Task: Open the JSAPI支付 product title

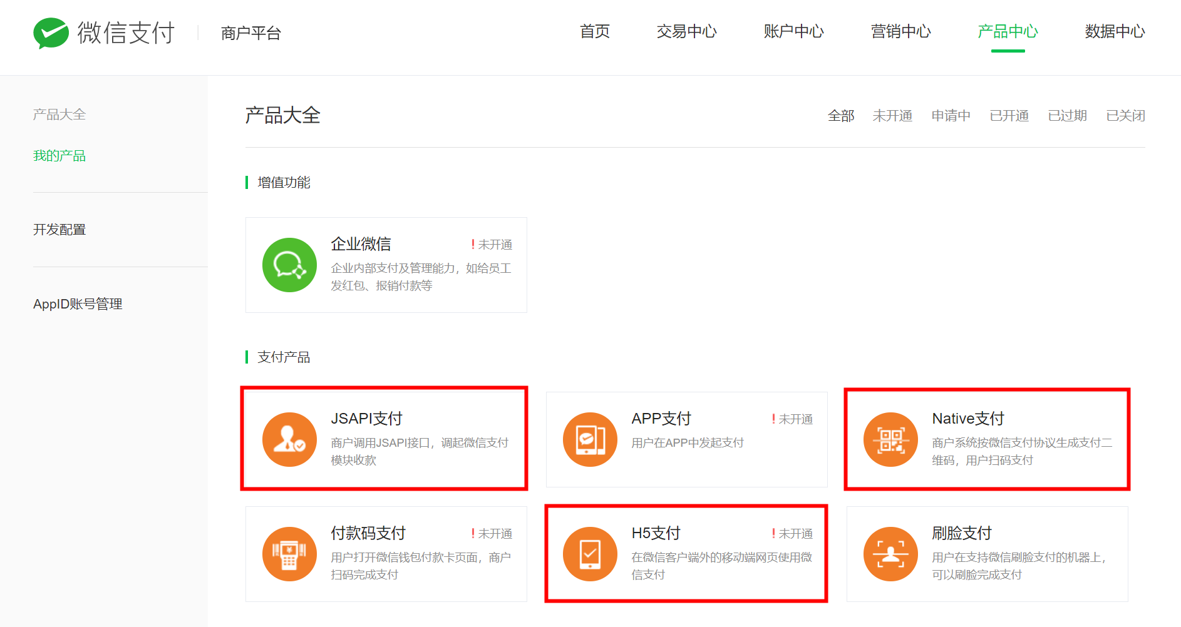Action: click(367, 418)
